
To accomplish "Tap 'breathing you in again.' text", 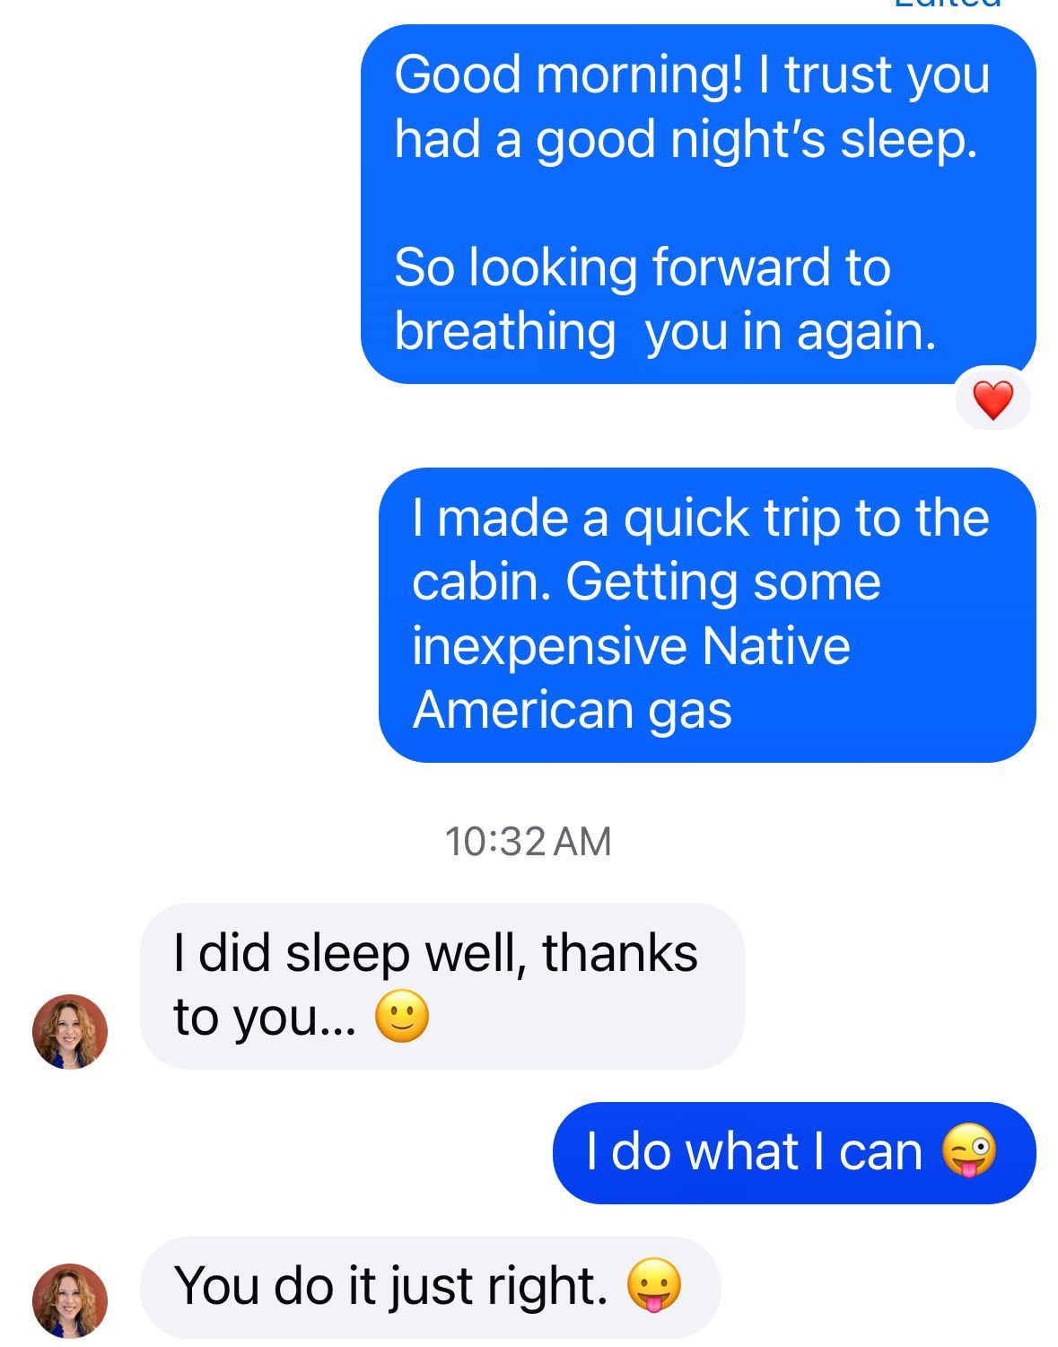I will click(x=665, y=331).
